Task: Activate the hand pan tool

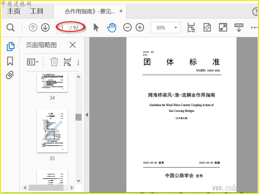Action: pyautogui.click(x=112, y=27)
